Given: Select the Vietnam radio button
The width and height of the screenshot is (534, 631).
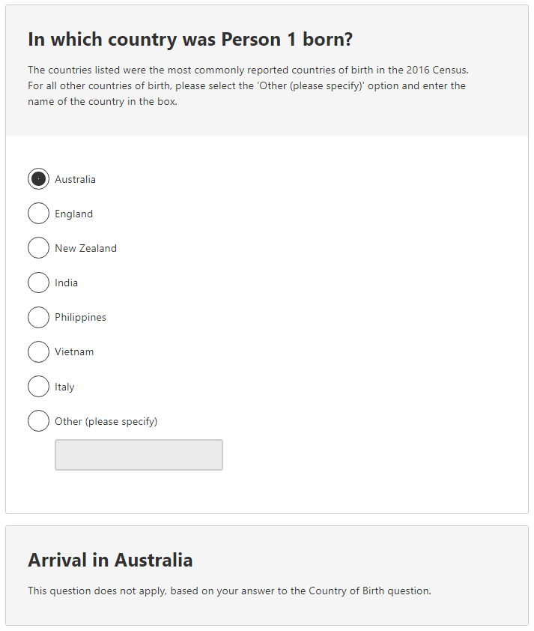Looking at the screenshot, I should click(x=38, y=351).
